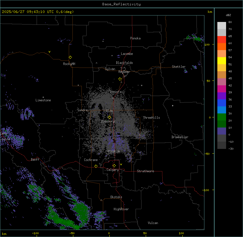Click the HighRiver label

click(x=121, y=209)
